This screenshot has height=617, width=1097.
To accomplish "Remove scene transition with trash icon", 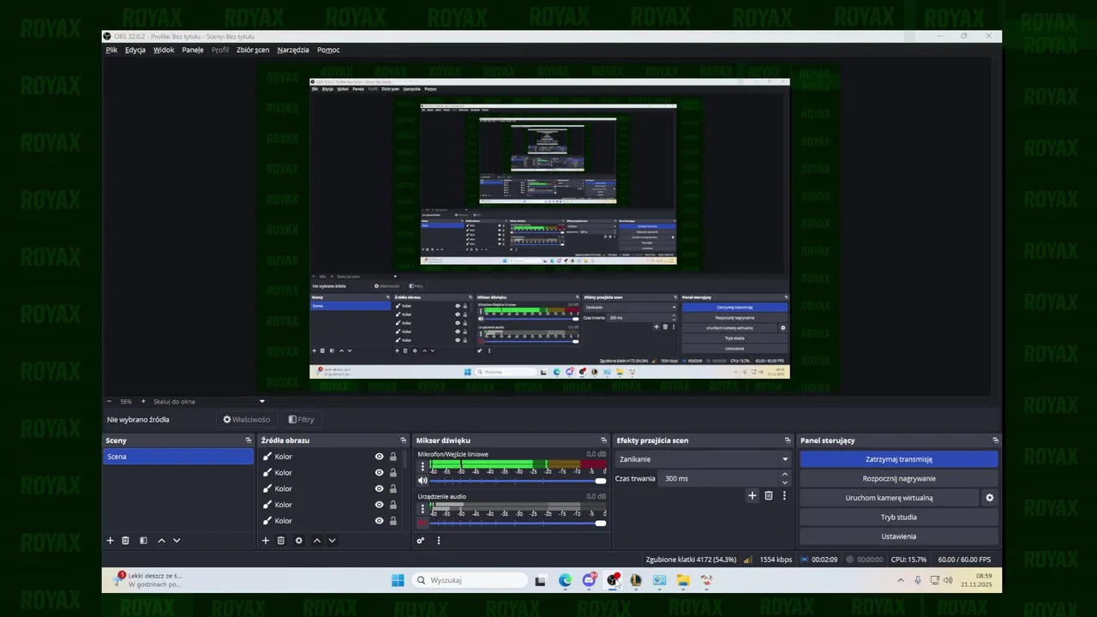I will (x=769, y=495).
